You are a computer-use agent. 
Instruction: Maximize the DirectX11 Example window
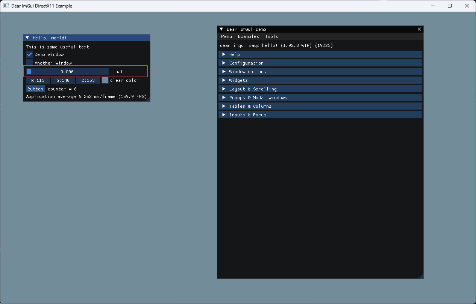click(x=450, y=6)
